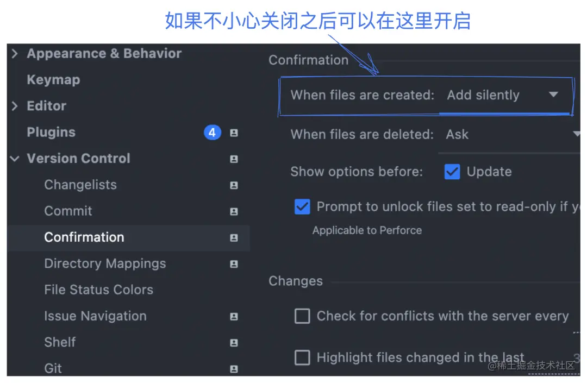
Task: Expand the Editor settings section
Action: tap(14, 106)
